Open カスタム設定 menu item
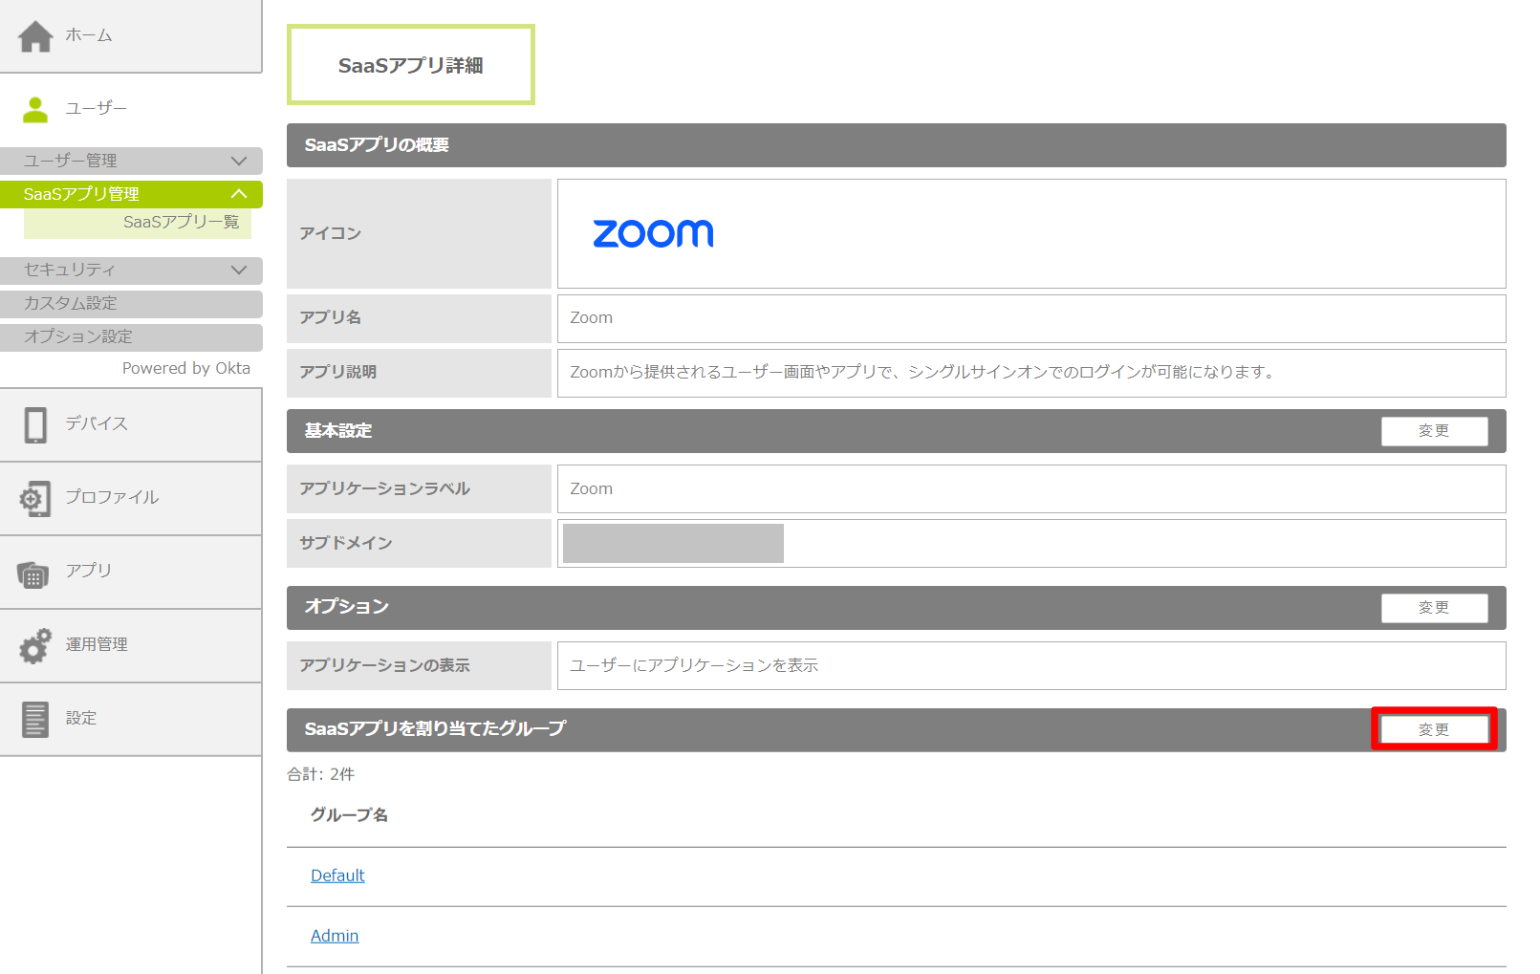1540x974 pixels. point(131,304)
